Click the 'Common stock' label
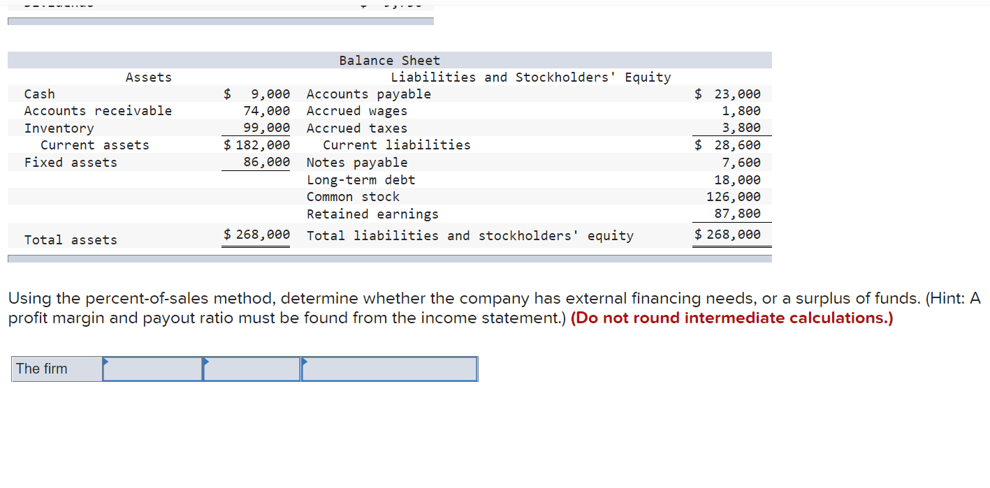The width and height of the screenshot is (990, 488). [354, 197]
